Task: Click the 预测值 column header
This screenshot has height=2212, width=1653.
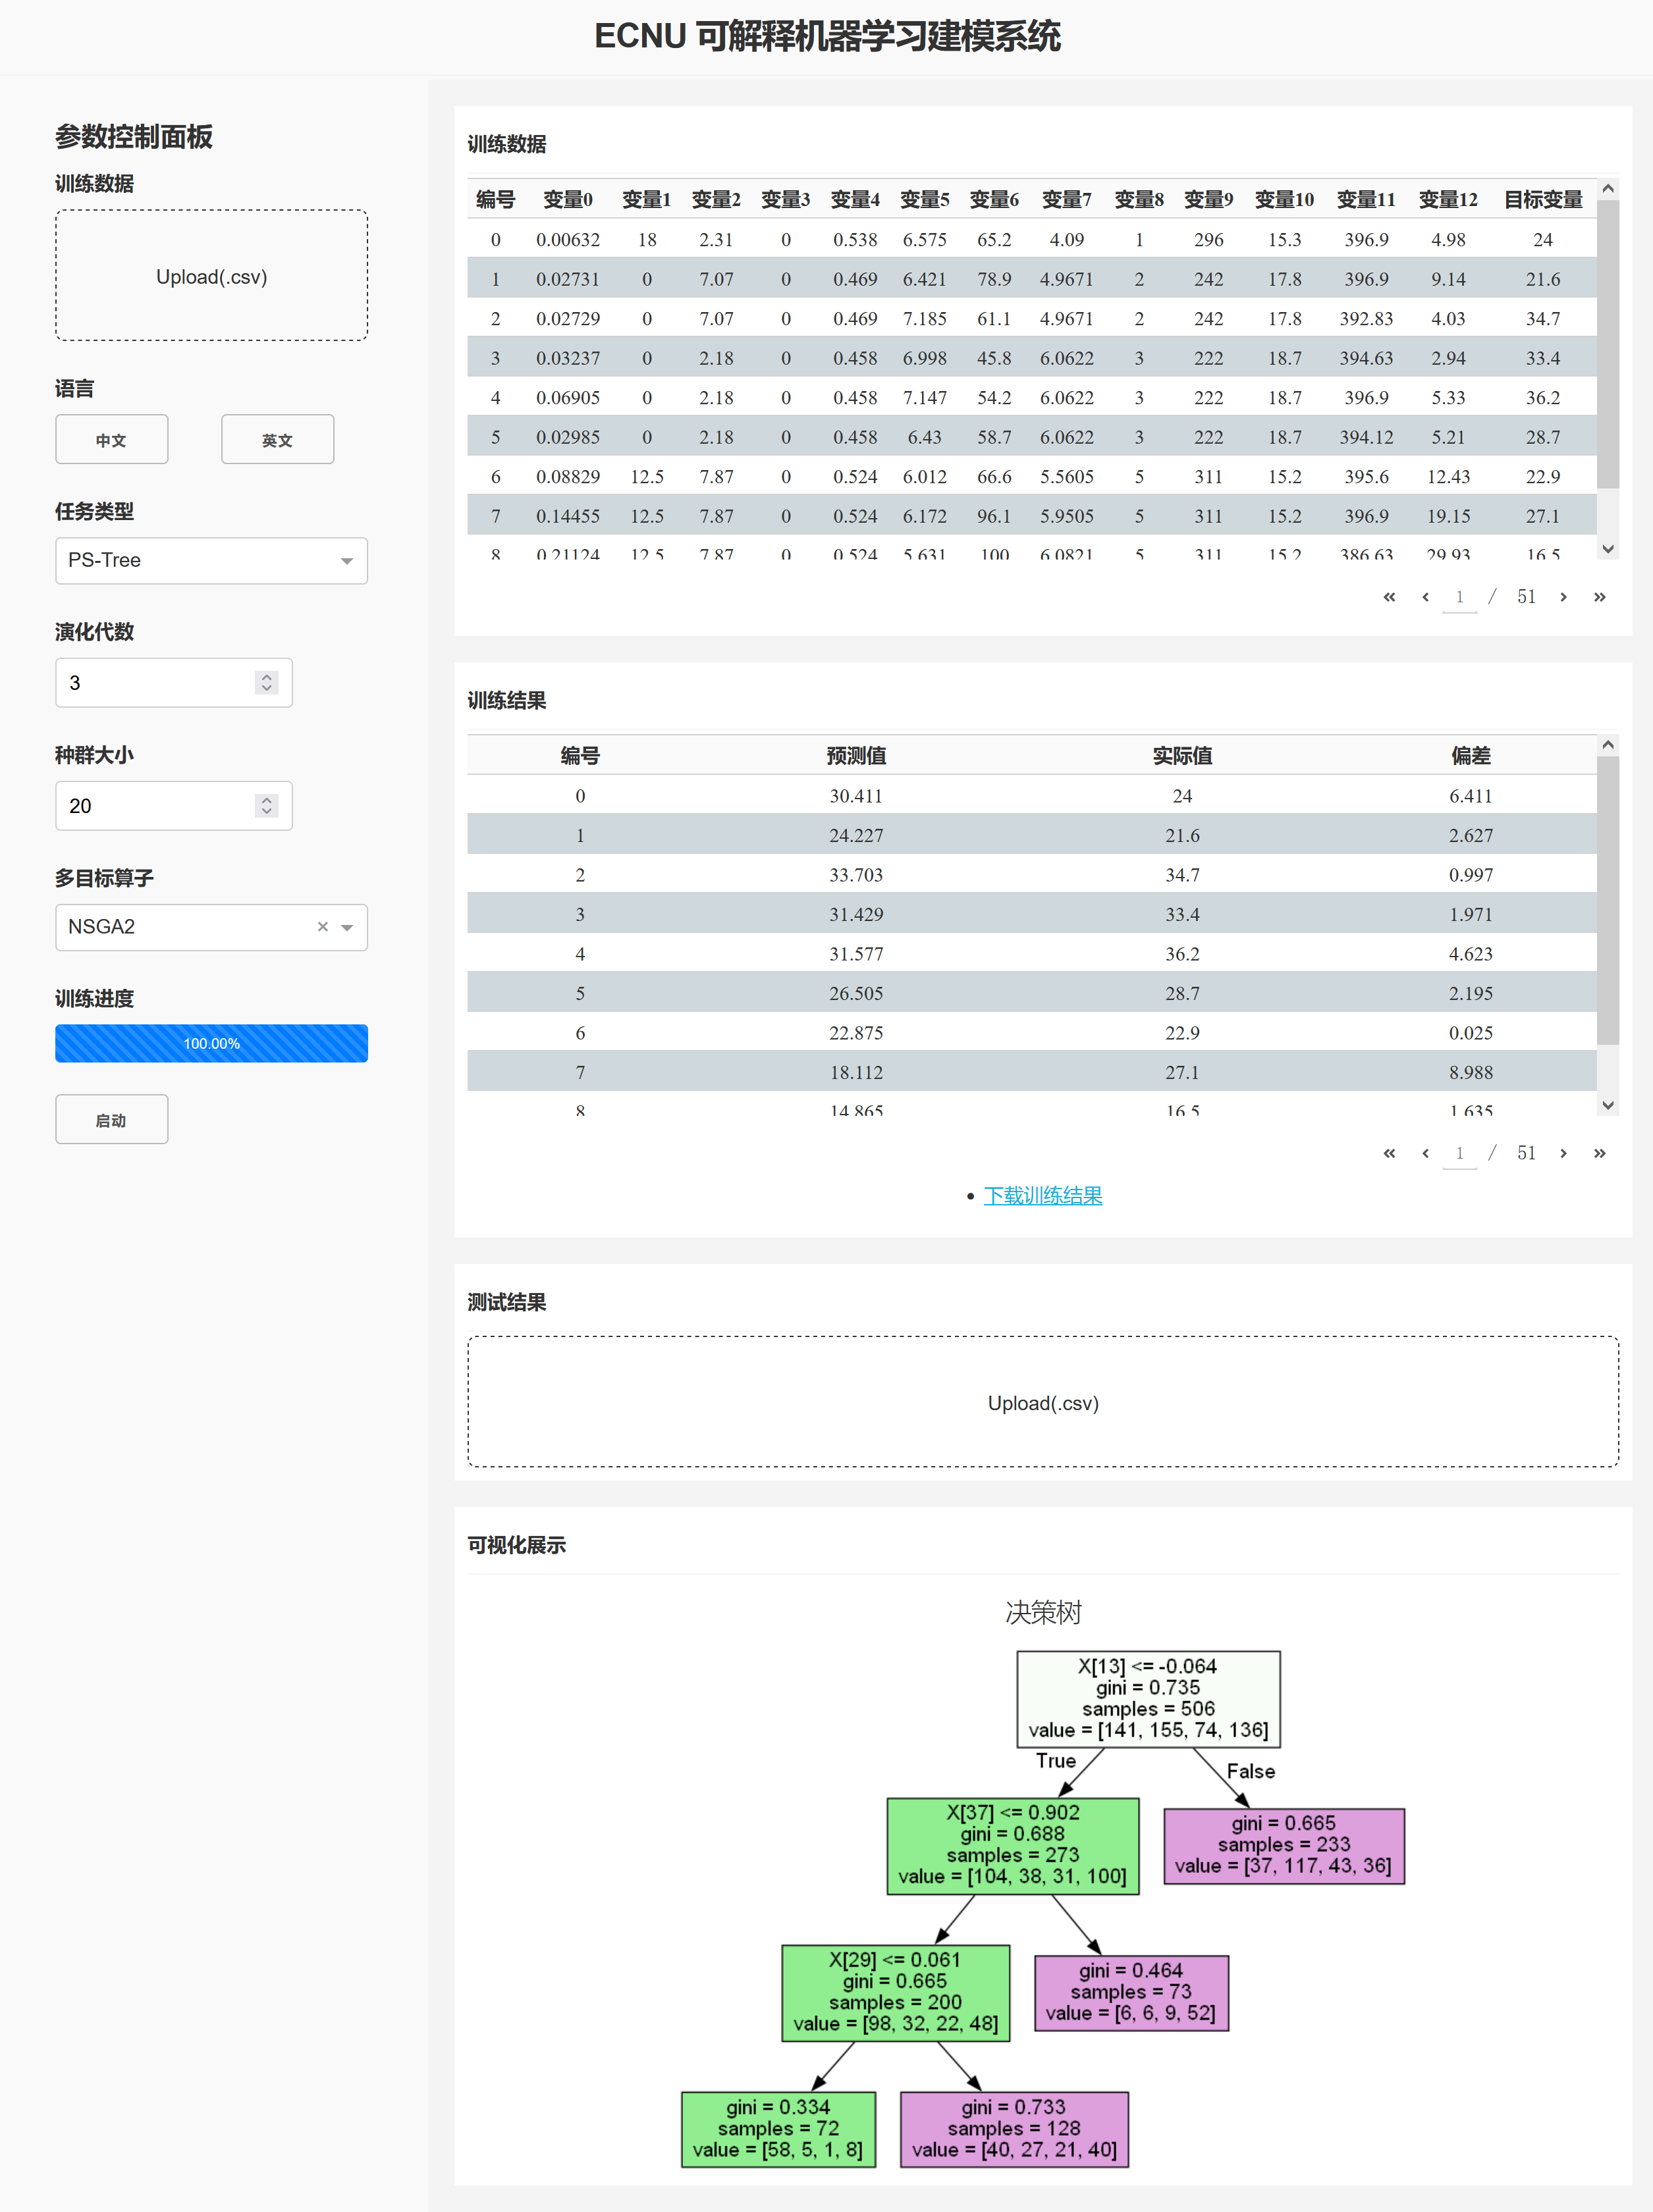Action: click(x=855, y=756)
